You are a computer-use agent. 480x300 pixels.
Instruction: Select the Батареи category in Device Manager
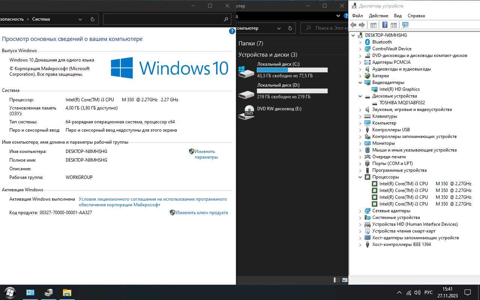coord(381,76)
